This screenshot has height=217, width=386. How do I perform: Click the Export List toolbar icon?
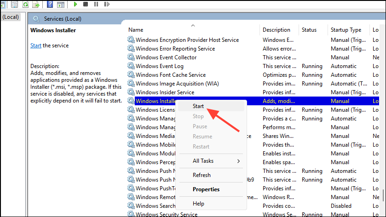coord(36,4)
